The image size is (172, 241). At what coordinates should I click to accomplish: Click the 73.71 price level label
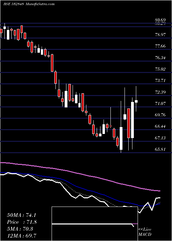pos(160,80)
